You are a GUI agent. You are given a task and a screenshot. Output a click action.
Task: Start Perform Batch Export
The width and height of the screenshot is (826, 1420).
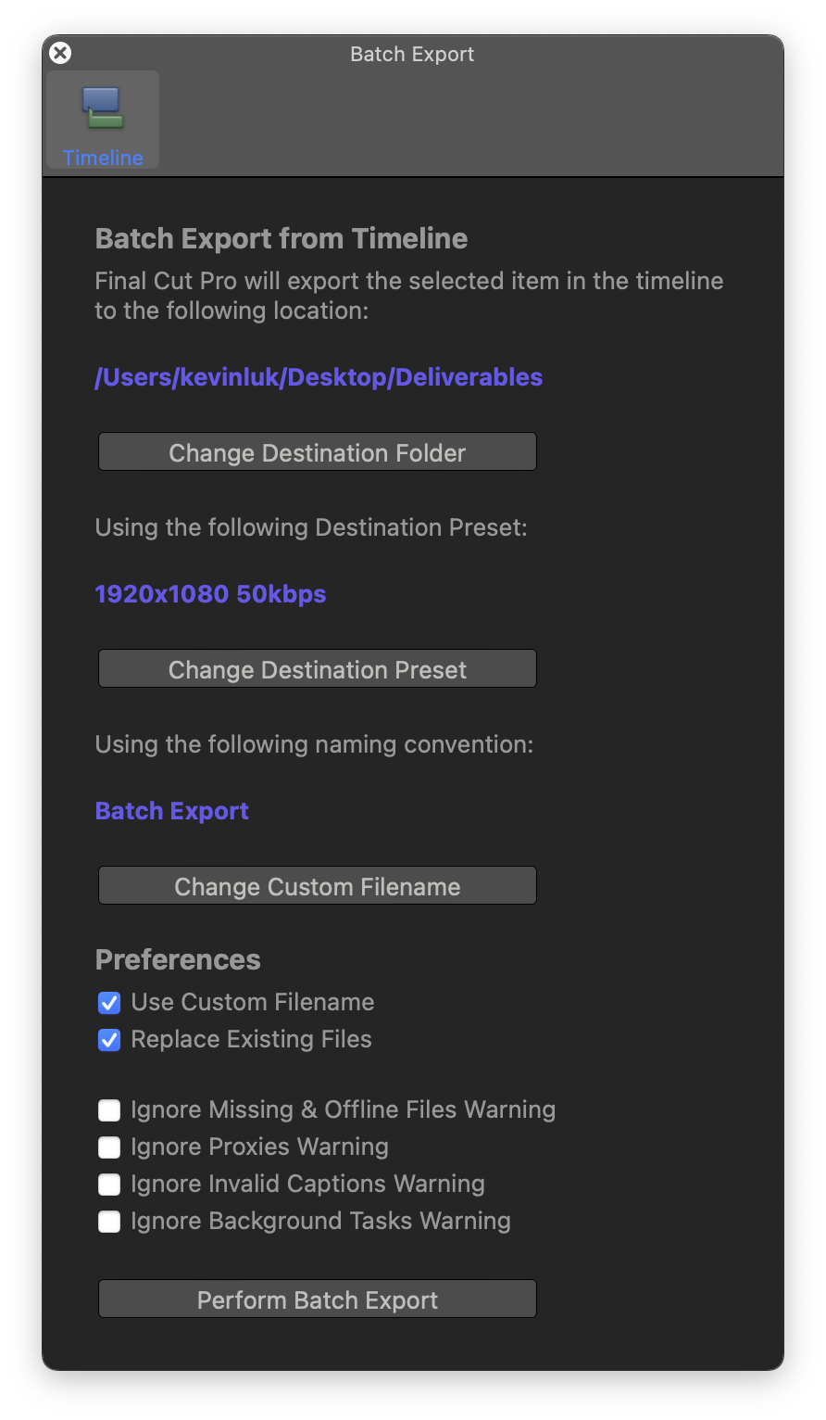[318, 1300]
